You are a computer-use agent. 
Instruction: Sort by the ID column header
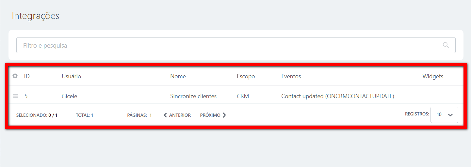27,76
